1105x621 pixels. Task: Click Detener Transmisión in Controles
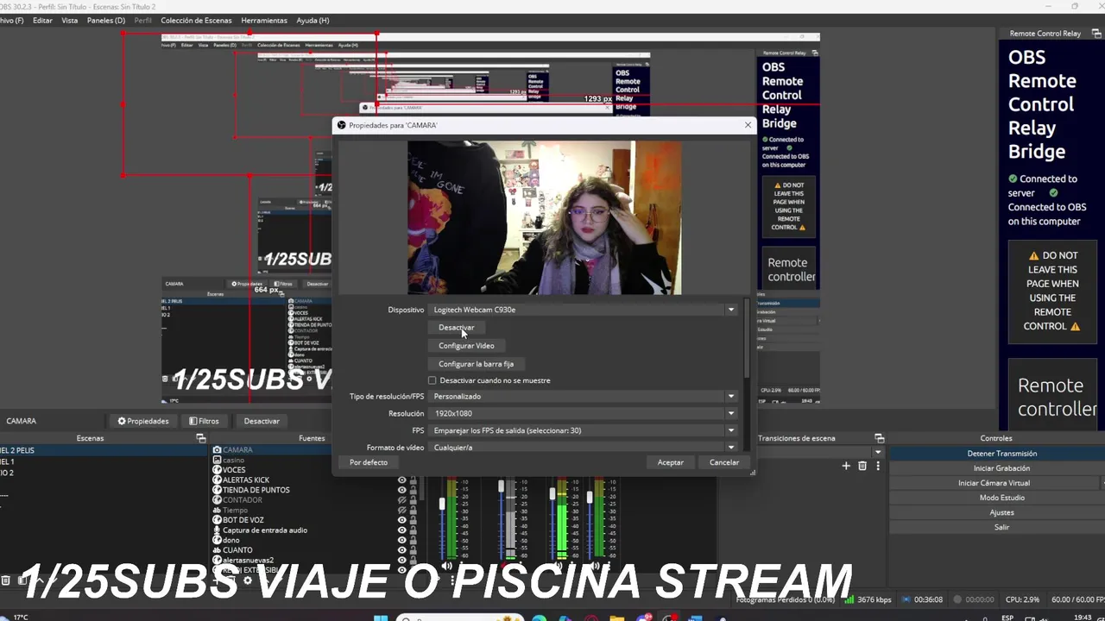click(1001, 454)
